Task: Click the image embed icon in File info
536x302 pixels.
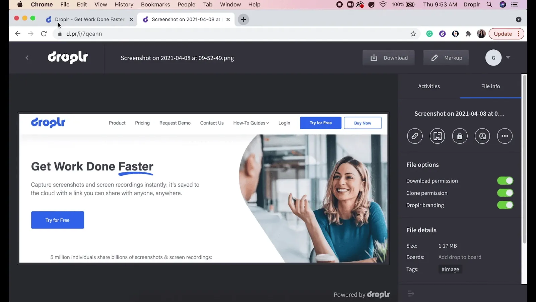Action: [437, 136]
